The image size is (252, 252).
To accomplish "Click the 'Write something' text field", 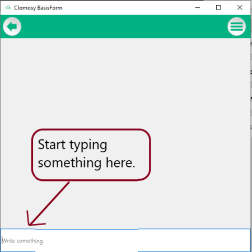I will tap(125, 240).
